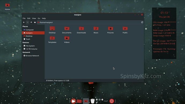Open the Go menu
185x104 pixels.
coord(39,18)
